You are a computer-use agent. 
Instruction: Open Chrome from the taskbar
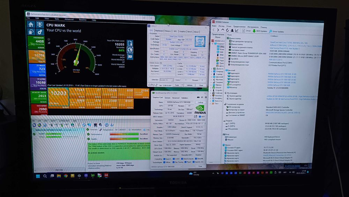66,176
